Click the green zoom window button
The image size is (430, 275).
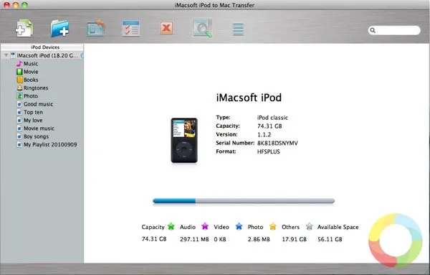click(24, 5)
